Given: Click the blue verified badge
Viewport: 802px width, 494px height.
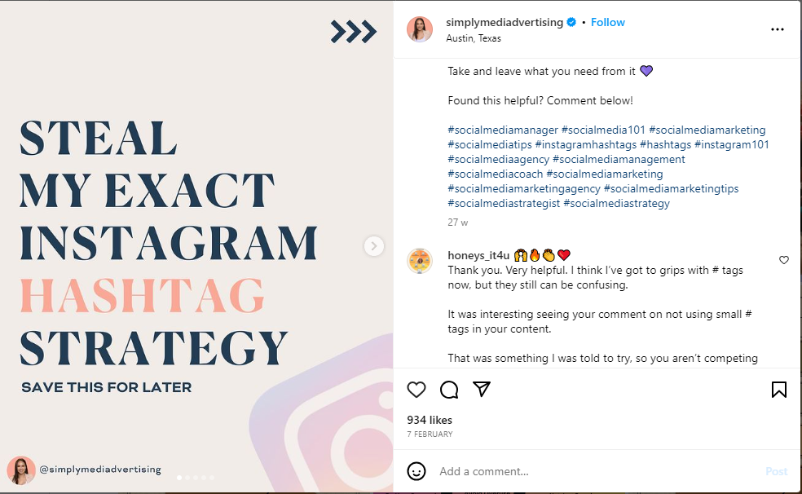Looking at the screenshot, I should click(x=571, y=23).
